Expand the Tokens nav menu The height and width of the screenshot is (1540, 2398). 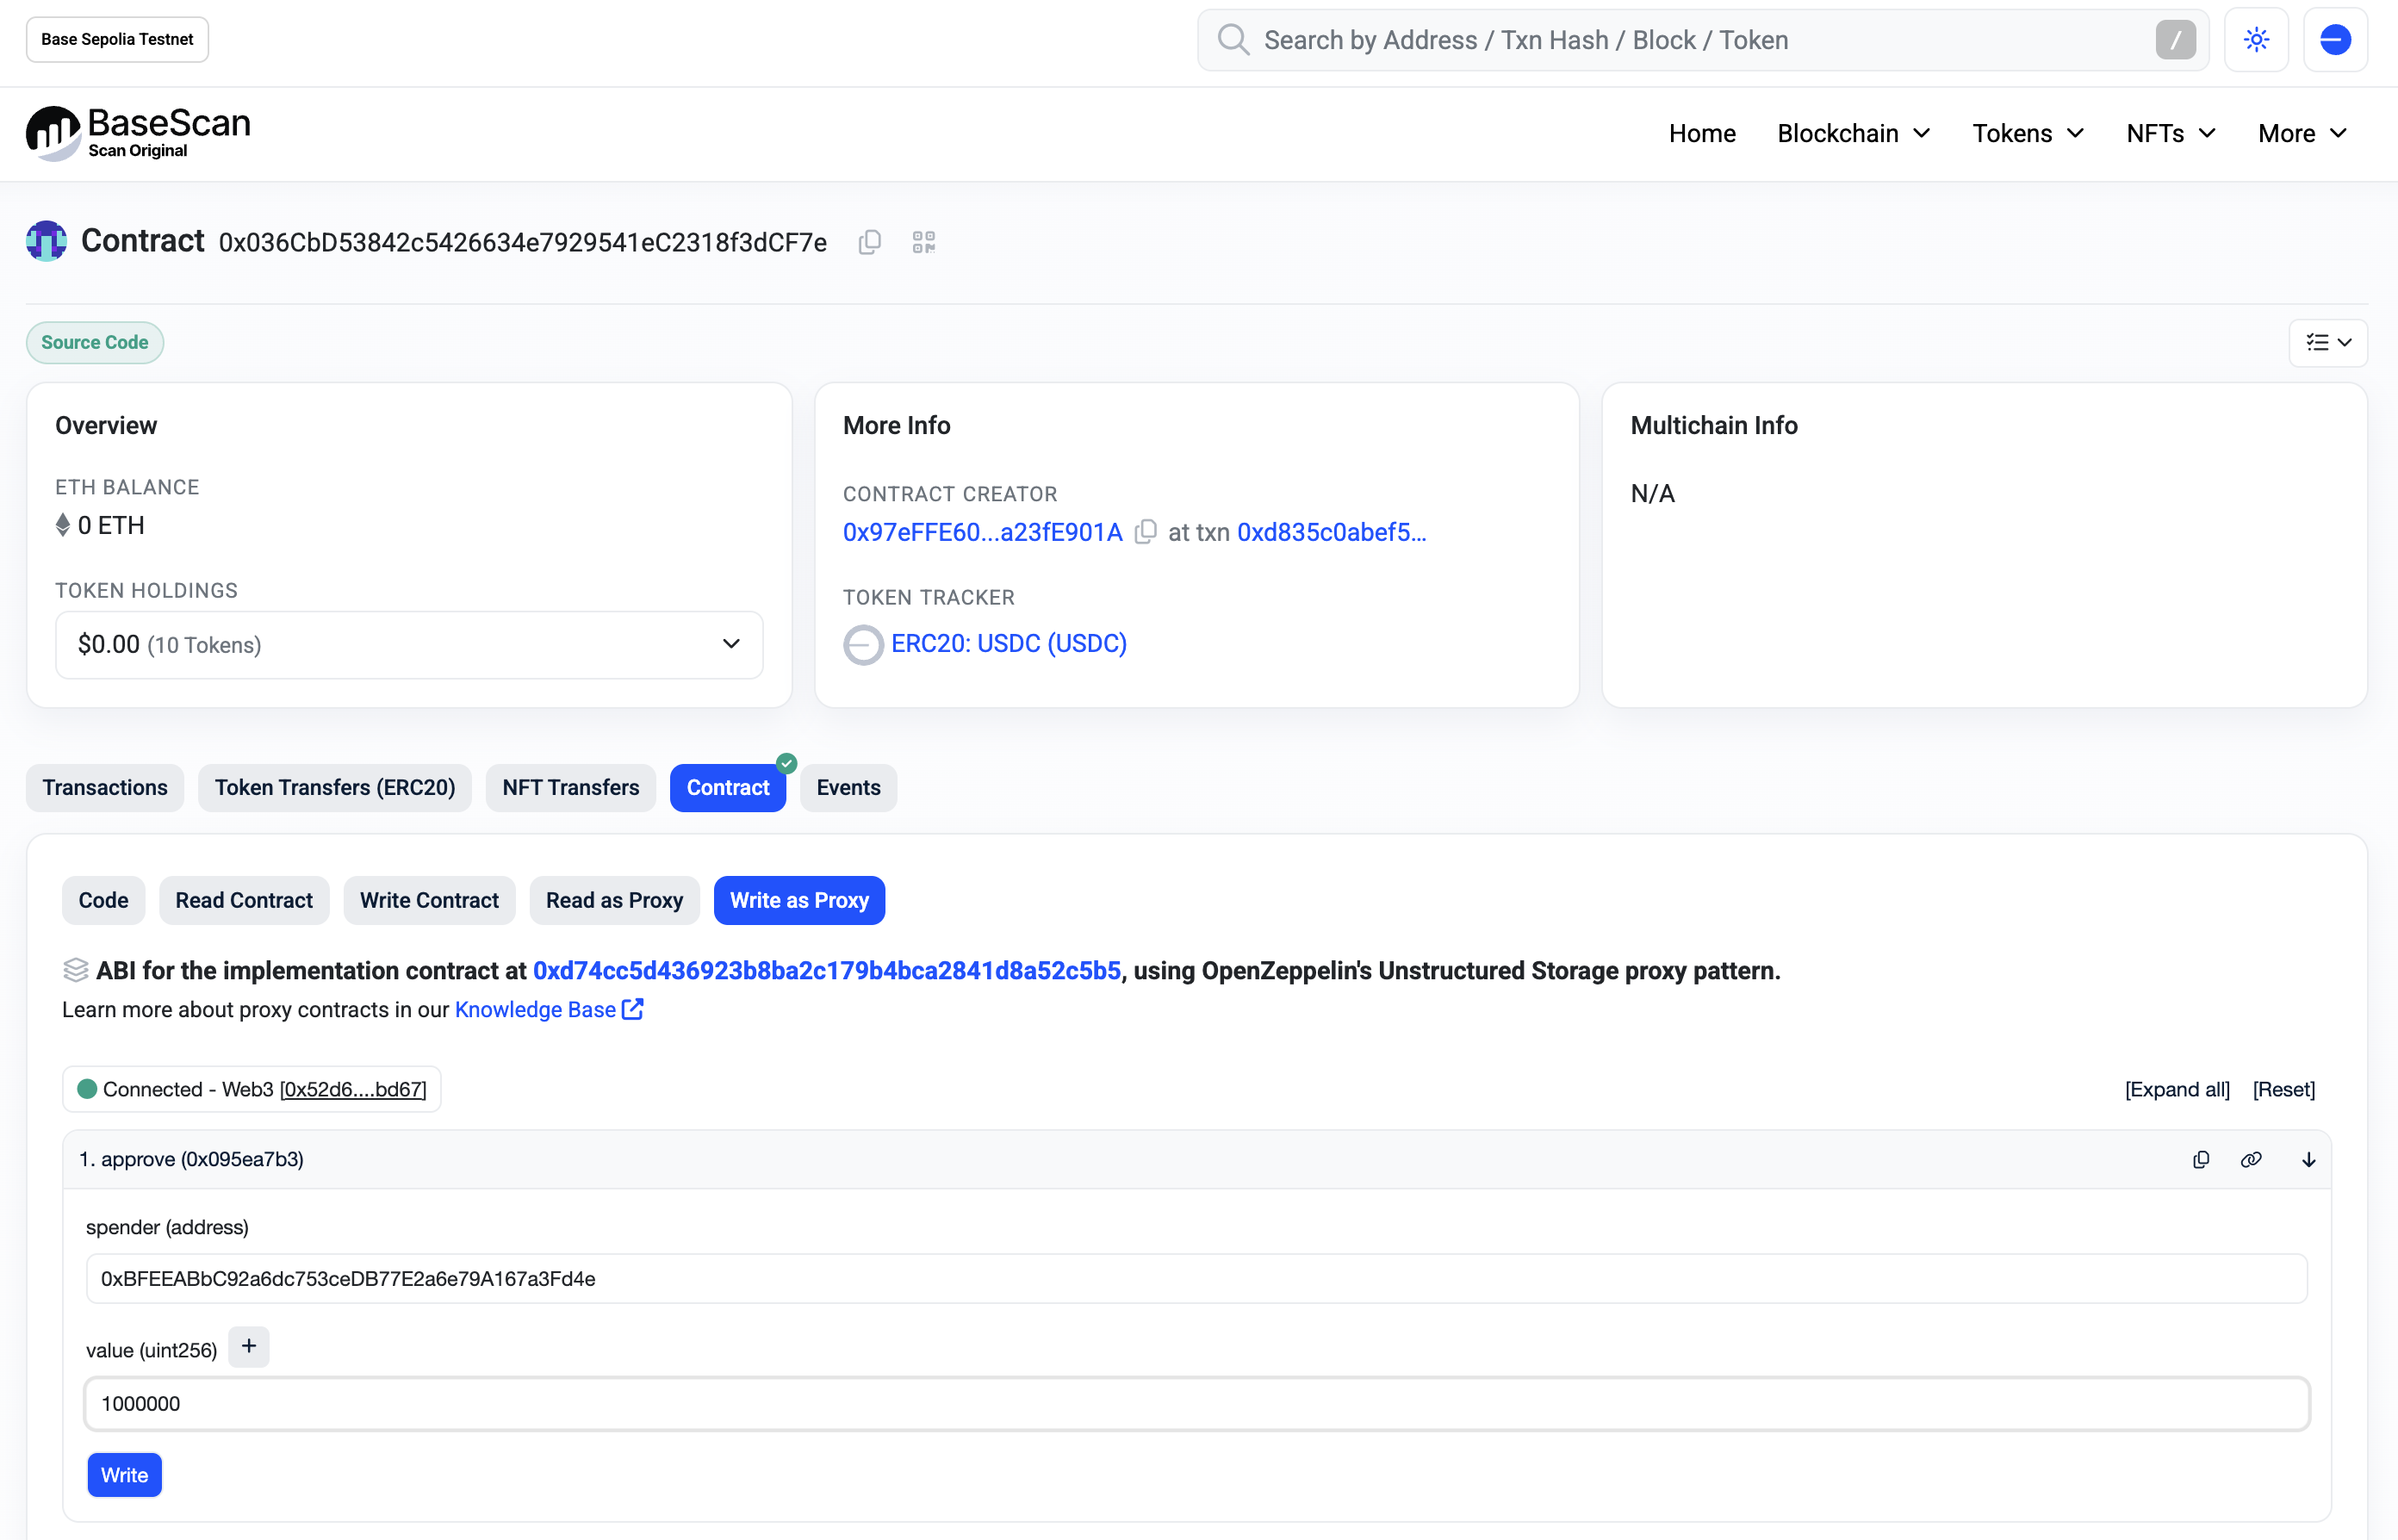(x=2027, y=133)
